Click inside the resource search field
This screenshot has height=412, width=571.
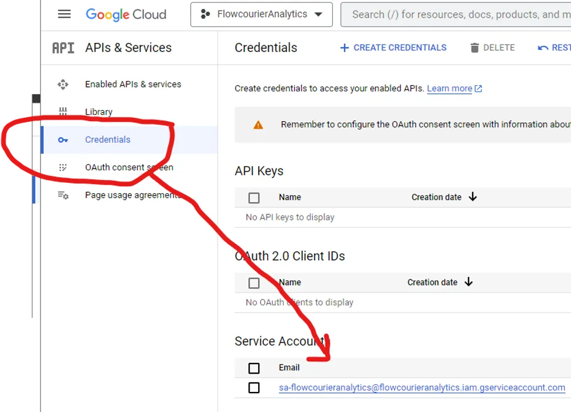[457, 14]
